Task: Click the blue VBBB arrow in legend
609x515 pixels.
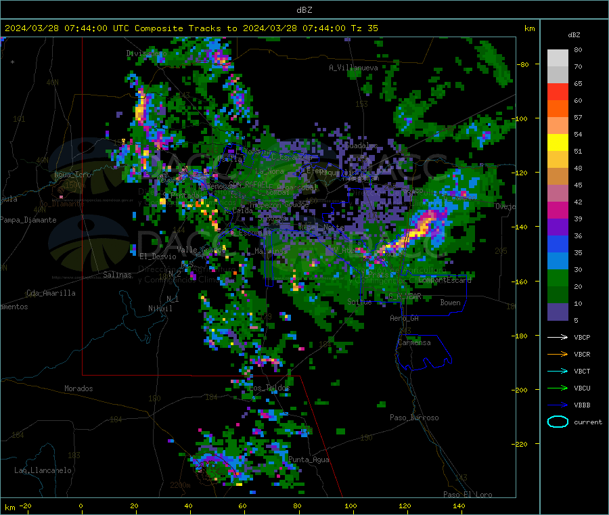Action: click(x=558, y=405)
